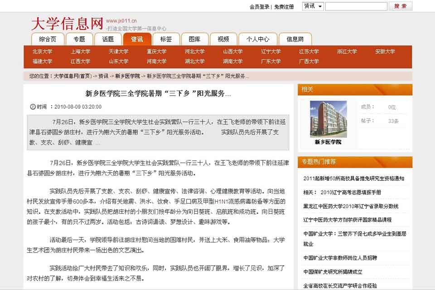Click the 免费注册 registration link

coord(284,7)
